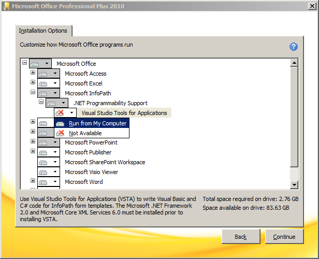Click 'Customize how Microsoft Office programs run' text

(76, 45)
